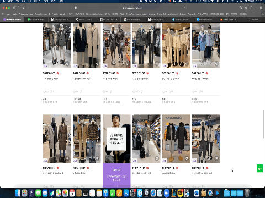Jump to page top with green TOP button
Image resolution: width=265 pixels, height=198 pixels.
point(259,168)
